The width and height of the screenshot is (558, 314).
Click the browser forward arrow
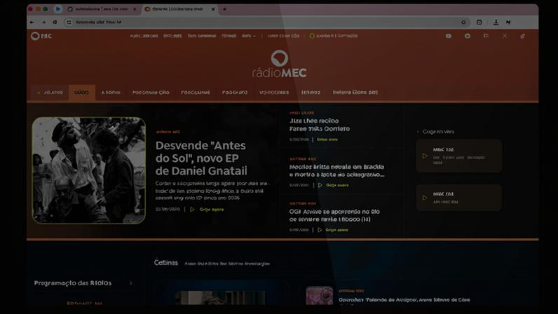point(43,22)
